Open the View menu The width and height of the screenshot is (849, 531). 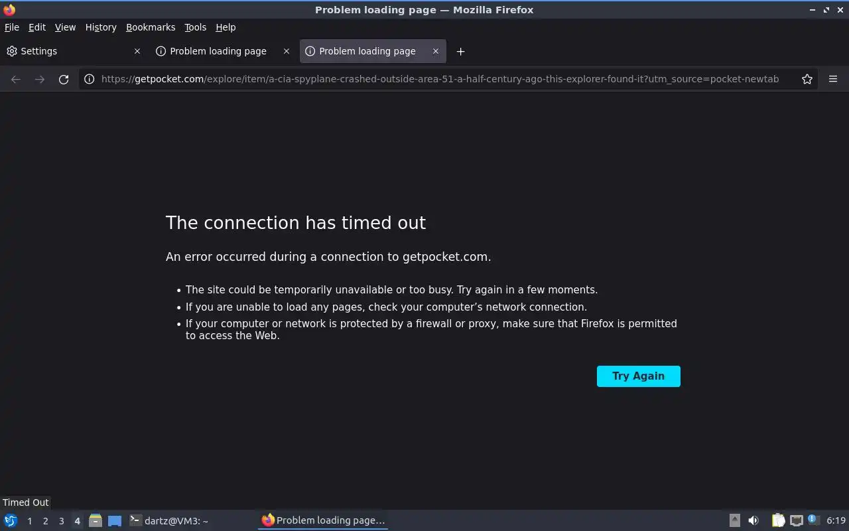(x=65, y=27)
